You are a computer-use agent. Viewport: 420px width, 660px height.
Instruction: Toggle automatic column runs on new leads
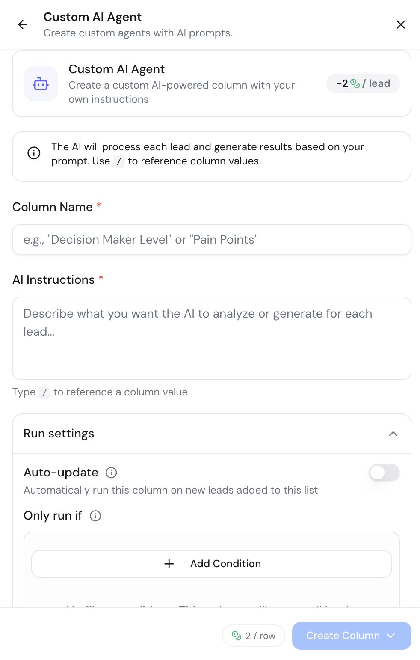click(x=384, y=473)
